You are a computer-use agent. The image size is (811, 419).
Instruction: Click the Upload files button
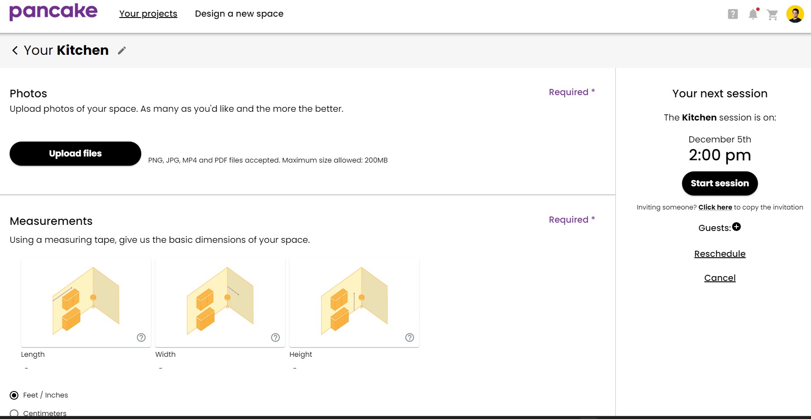click(x=75, y=153)
